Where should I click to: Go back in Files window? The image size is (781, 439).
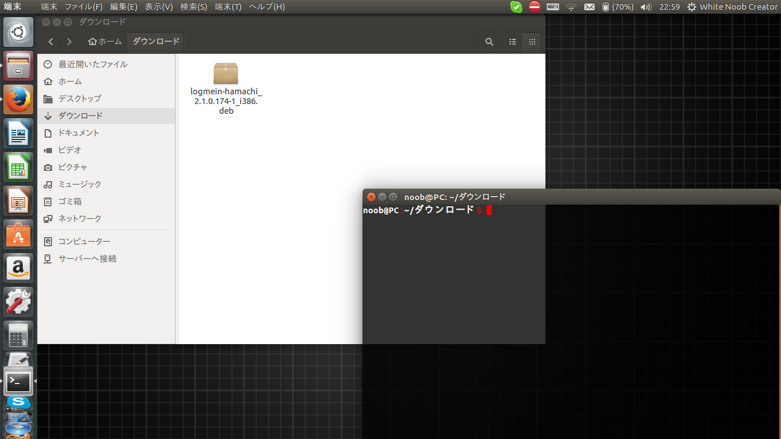(x=51, y=42)
